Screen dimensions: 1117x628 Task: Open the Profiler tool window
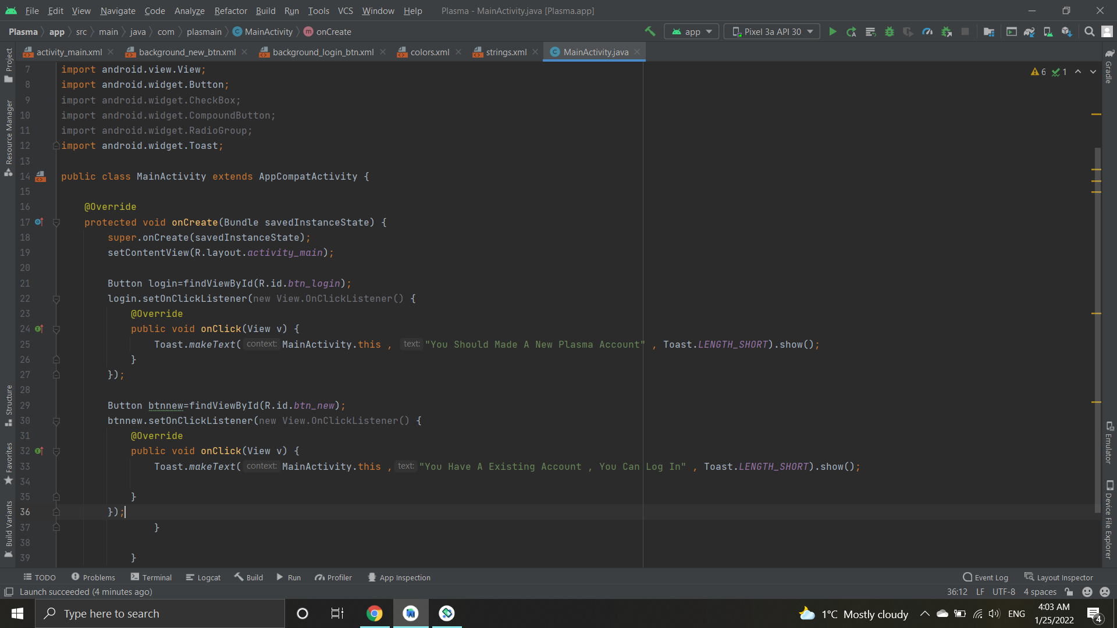coord(333,577)
